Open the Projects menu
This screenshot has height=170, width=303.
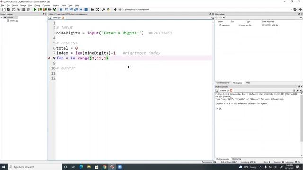point(56,5)
